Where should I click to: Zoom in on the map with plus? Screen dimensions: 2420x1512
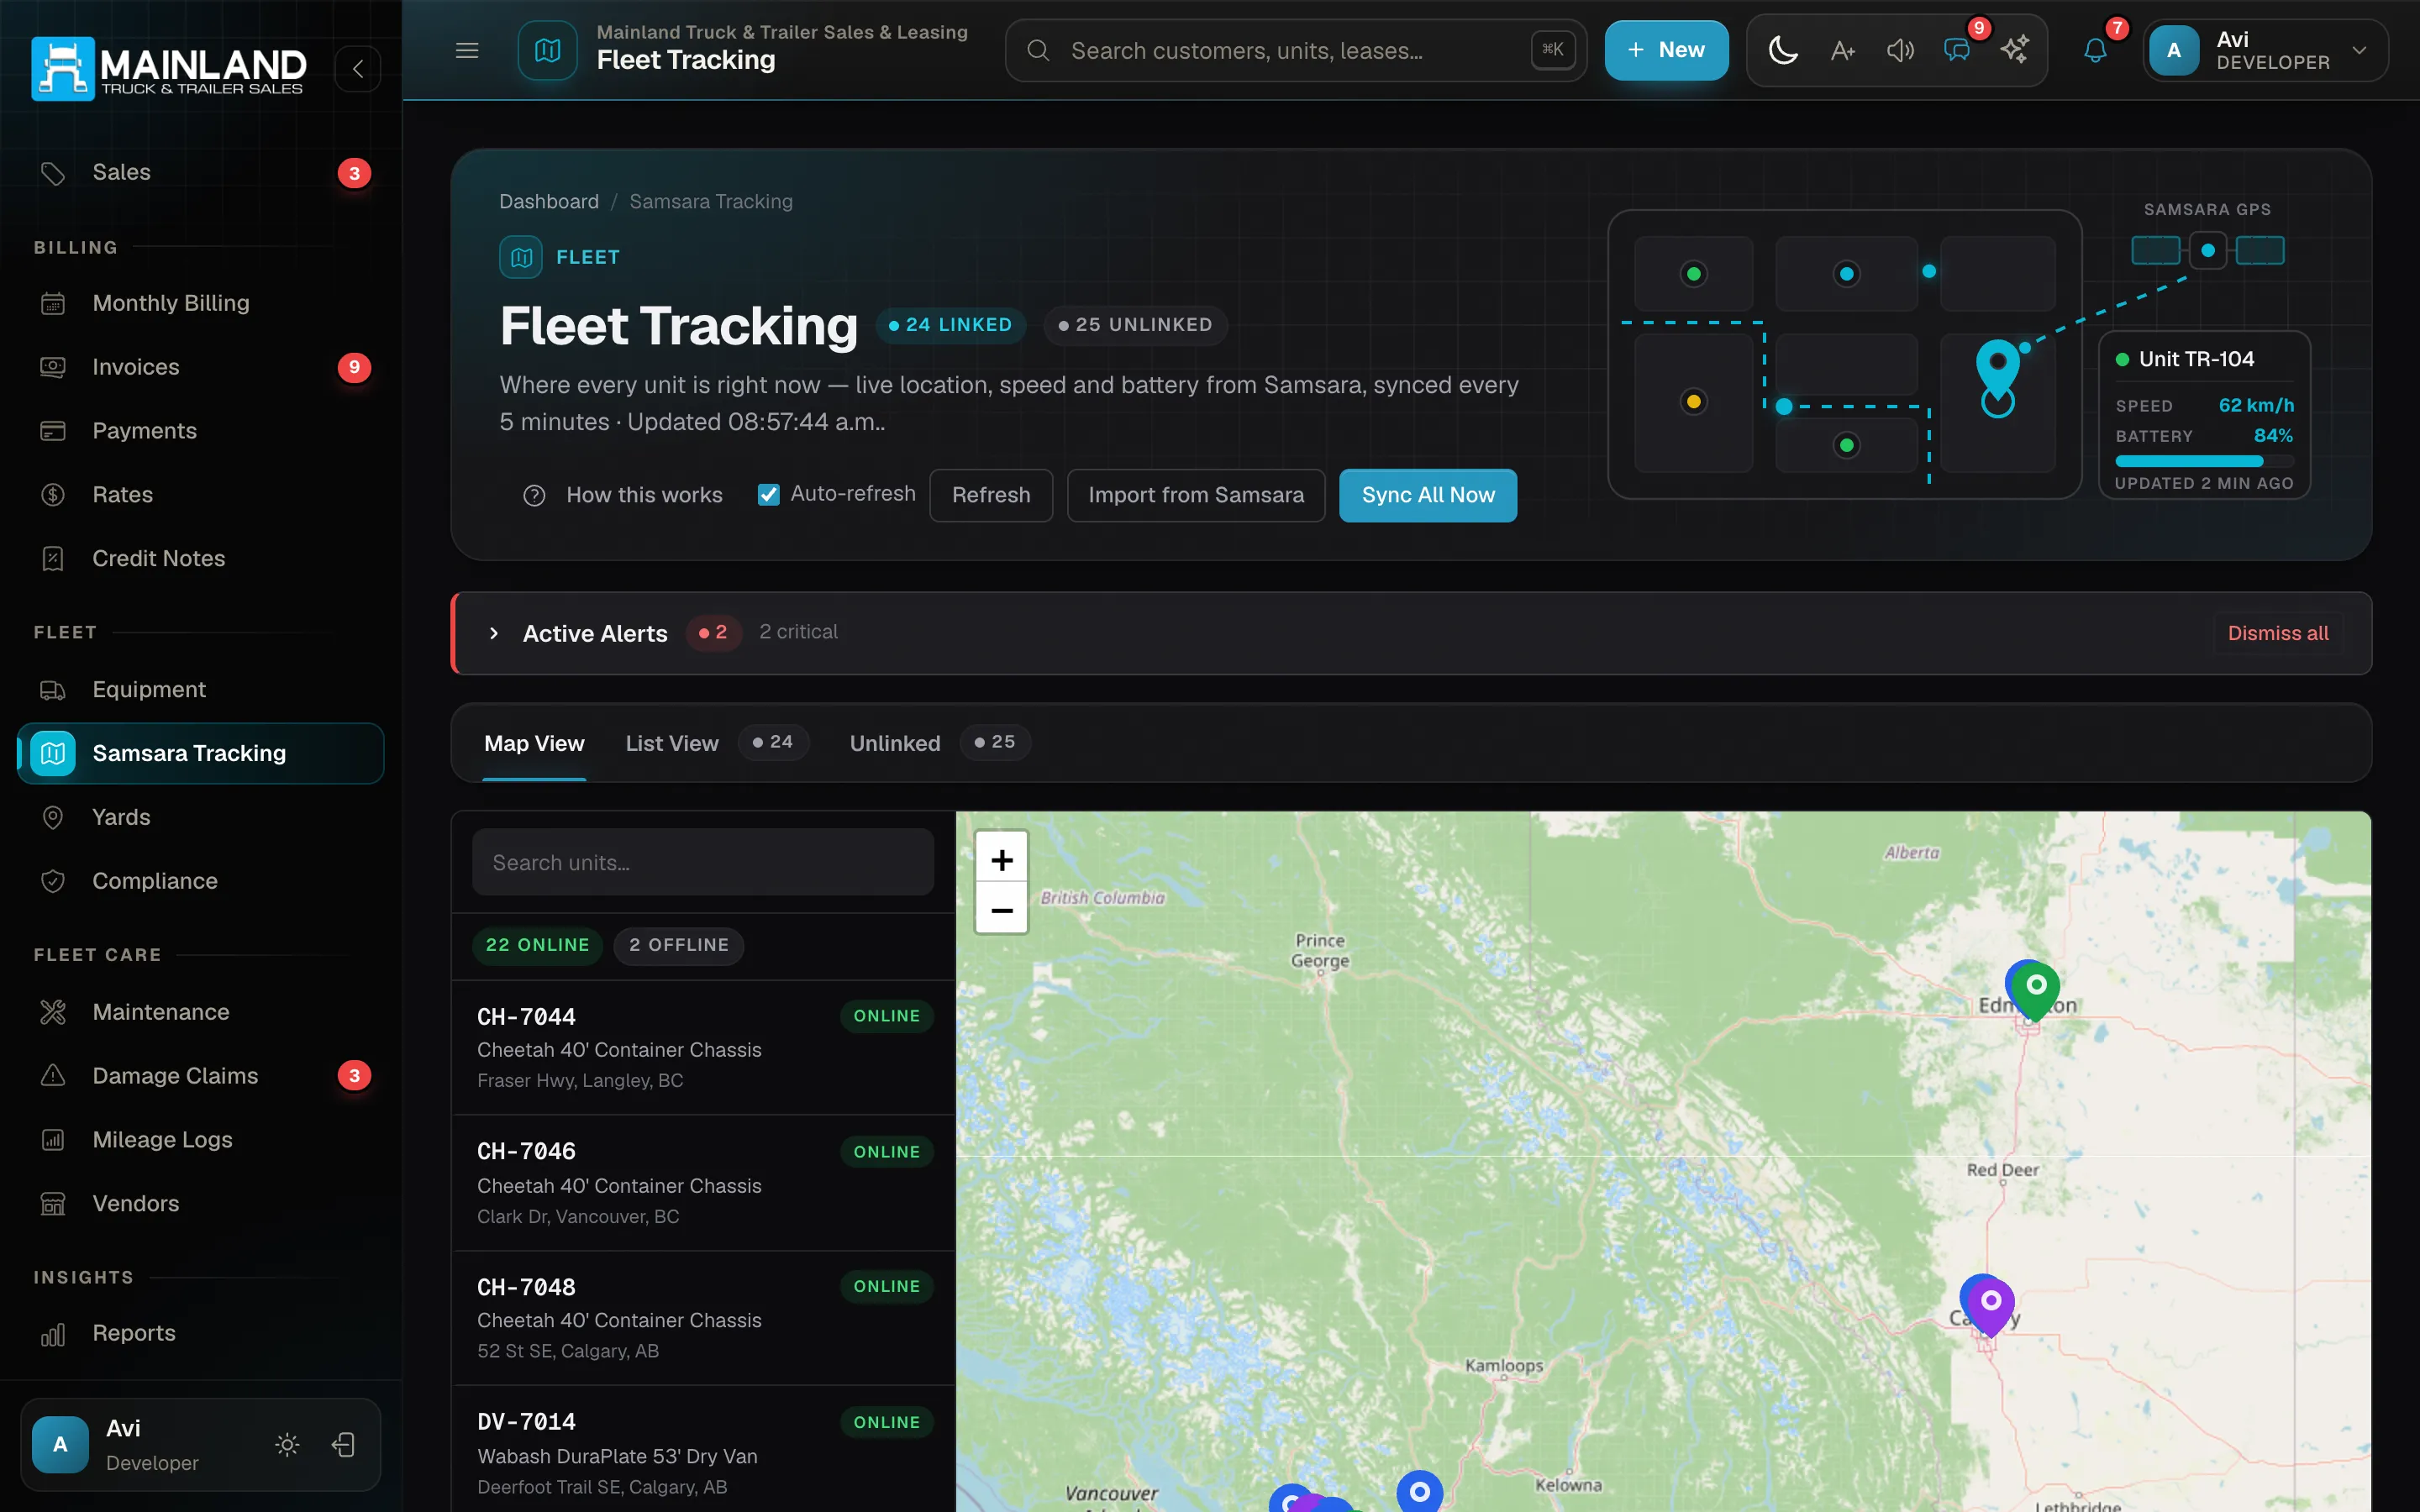click(1001, 859)
